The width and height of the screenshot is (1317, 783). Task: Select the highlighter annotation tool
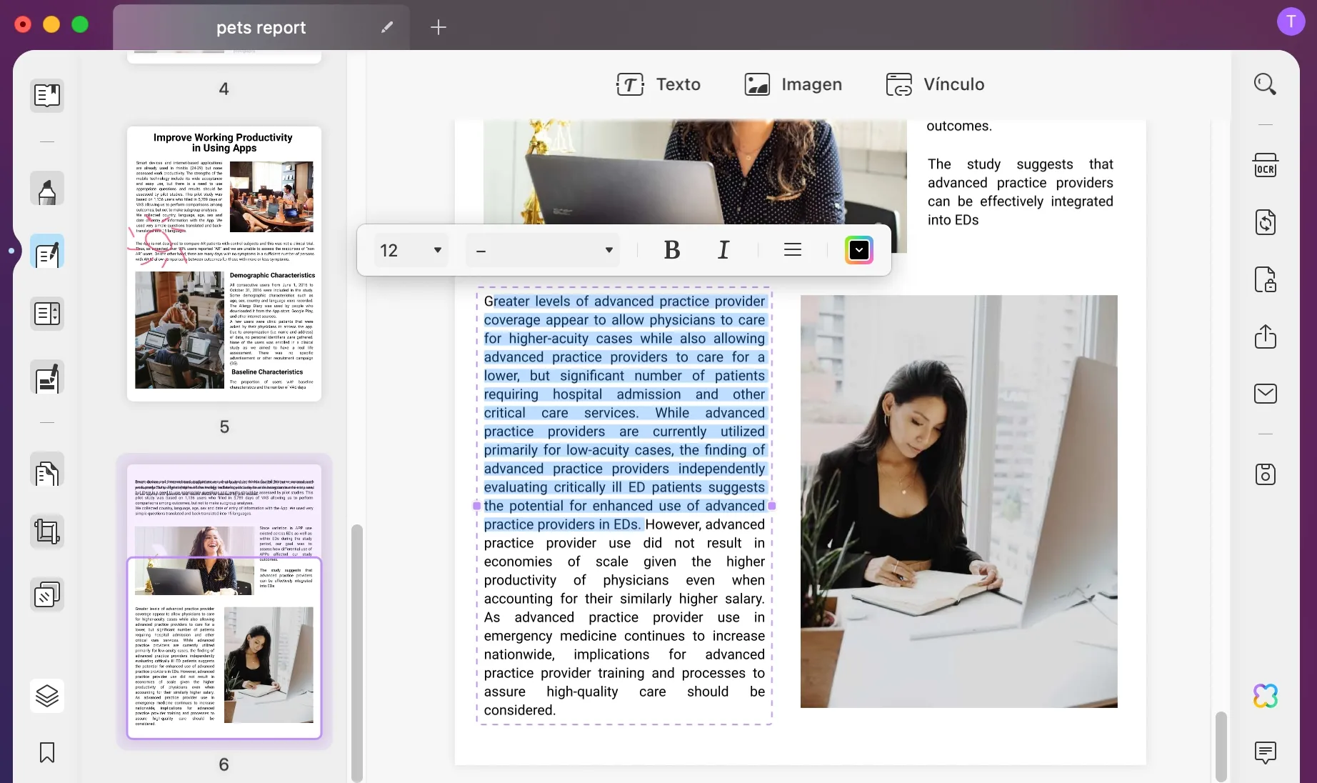[46, 189]
